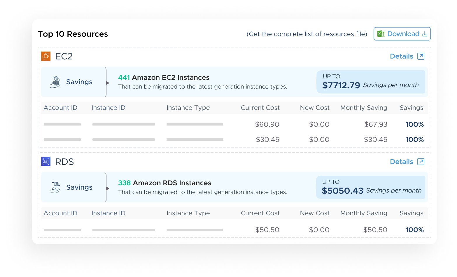Click the RDS service icon

coord(45,161)
